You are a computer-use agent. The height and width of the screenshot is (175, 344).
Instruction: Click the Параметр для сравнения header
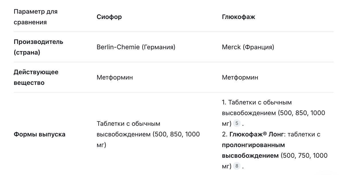pos(36,17)
